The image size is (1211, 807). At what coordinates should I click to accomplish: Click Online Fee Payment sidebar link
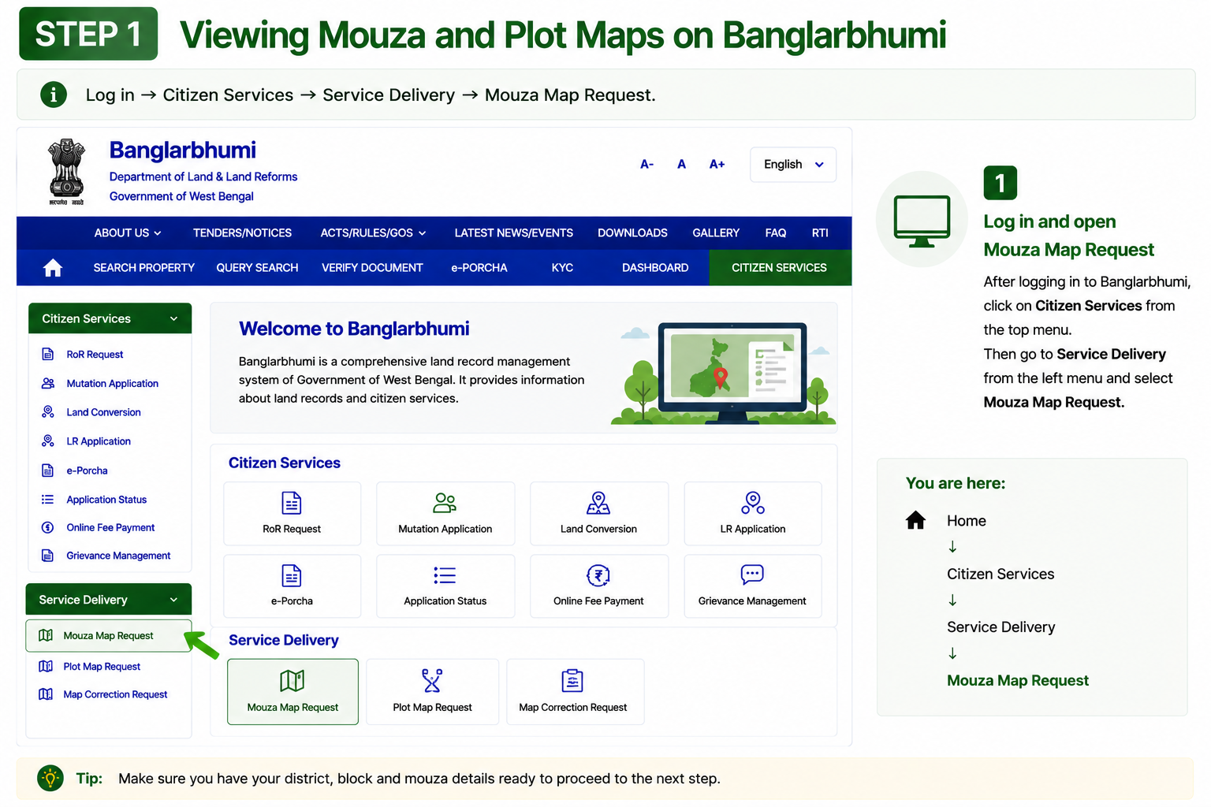(110, 527)
